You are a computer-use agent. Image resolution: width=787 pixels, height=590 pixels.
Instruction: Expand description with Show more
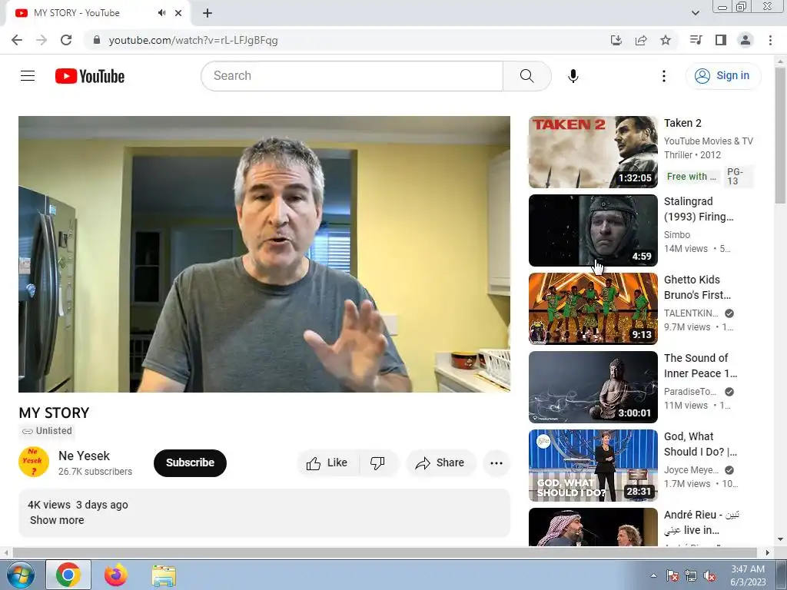coord(57,520)
